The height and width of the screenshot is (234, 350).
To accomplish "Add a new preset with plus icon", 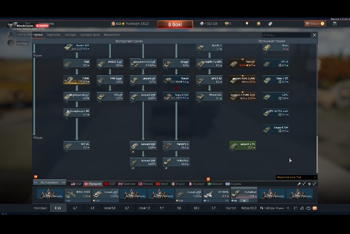I will (288, 208).
